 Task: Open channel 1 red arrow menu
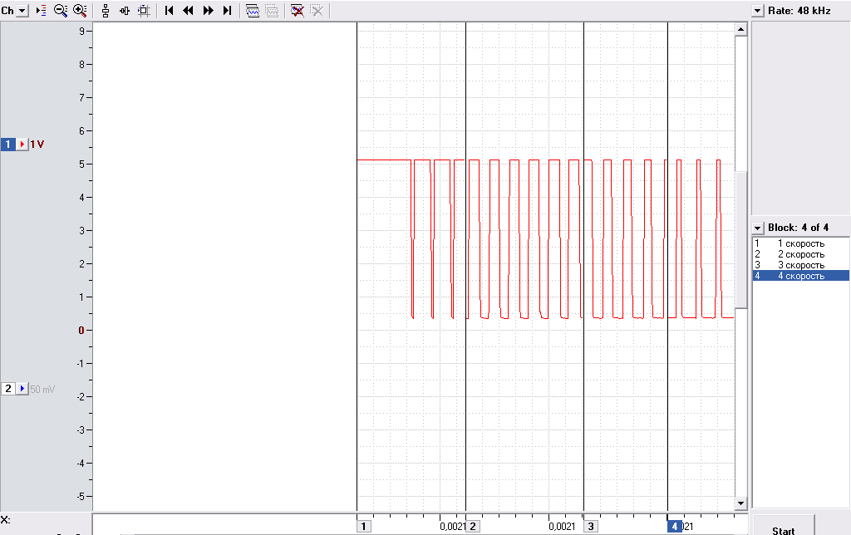[22, 145]
